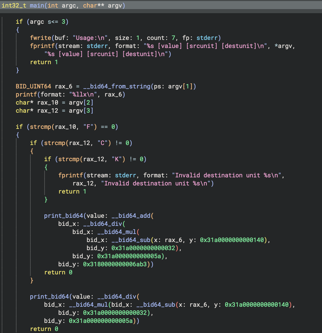Viewport: 322px width, 333px height.
Task: Click stderr in the fwrite call
Action: pos(207,38)
